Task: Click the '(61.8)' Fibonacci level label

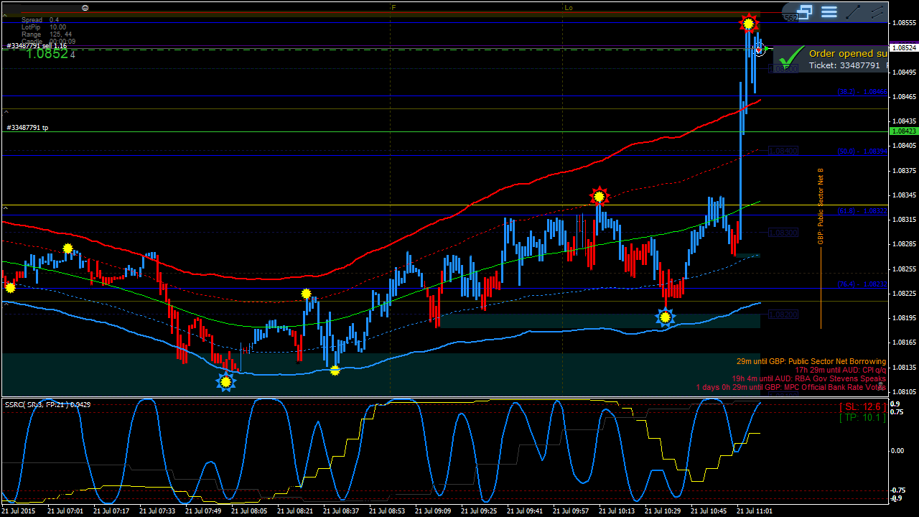Action: coord(862,211)
